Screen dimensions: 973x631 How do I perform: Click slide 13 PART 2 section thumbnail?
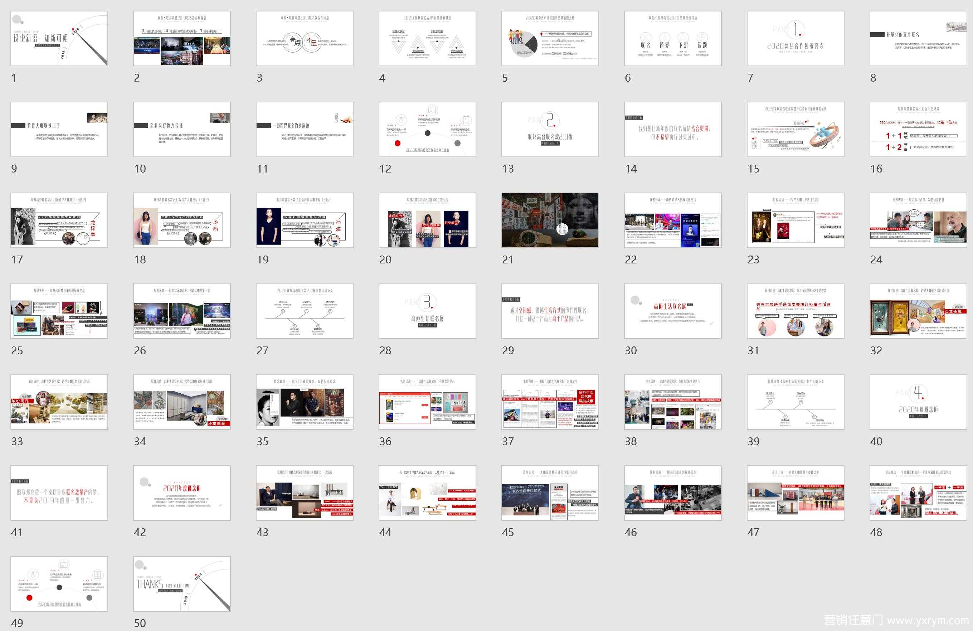tap(550, 129)
